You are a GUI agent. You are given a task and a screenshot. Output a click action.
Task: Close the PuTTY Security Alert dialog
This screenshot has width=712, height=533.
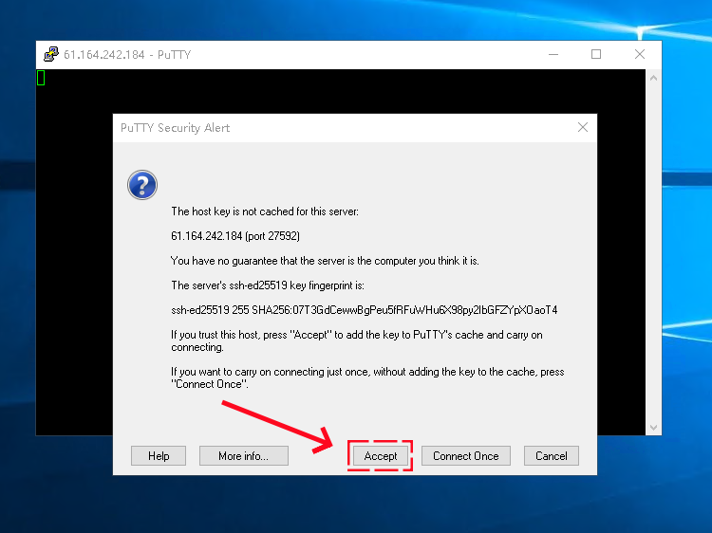[583, 128]
